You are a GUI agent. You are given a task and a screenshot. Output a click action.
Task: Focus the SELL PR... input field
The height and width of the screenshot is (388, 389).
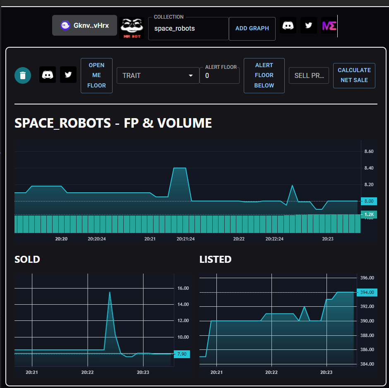pos(309,75)
